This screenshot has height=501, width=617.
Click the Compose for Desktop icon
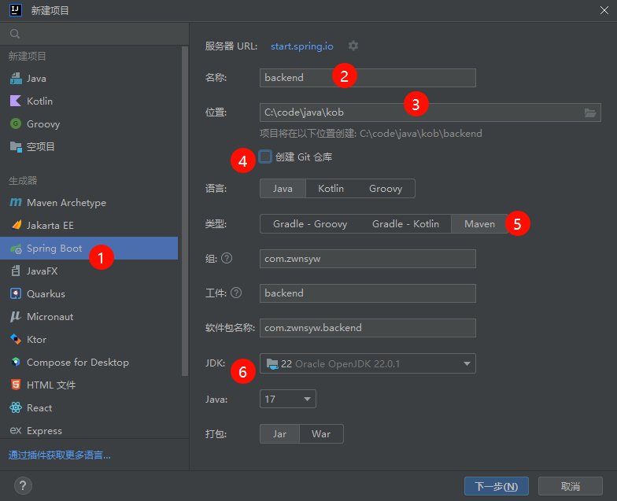[x=16, y=362]
